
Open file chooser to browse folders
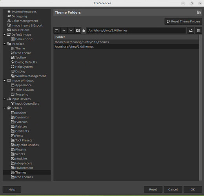(191, 31)
